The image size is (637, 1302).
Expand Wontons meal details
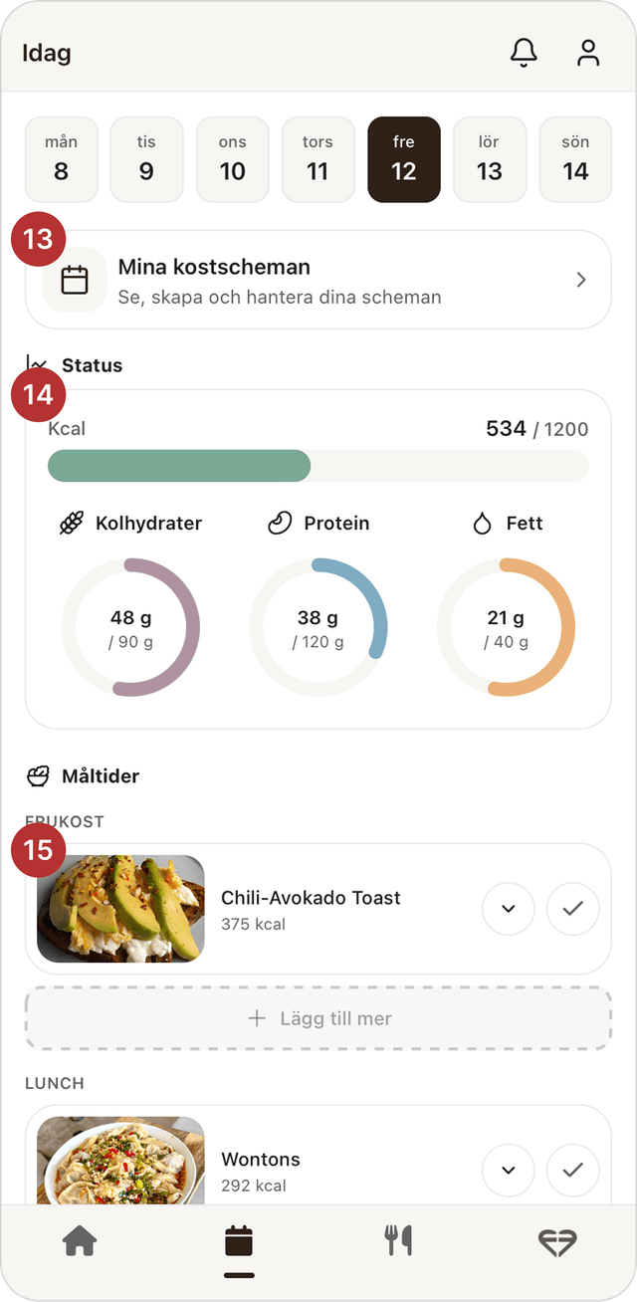[x=509, y=1171]
